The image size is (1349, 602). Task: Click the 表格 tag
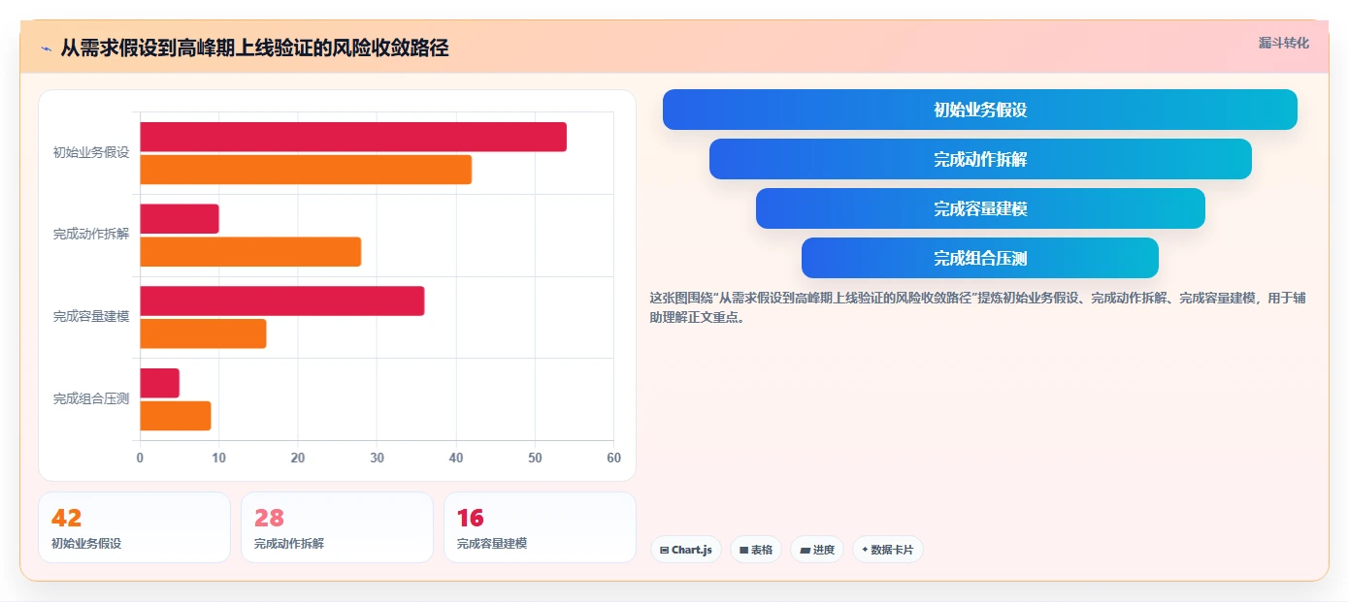pos(756,550)
